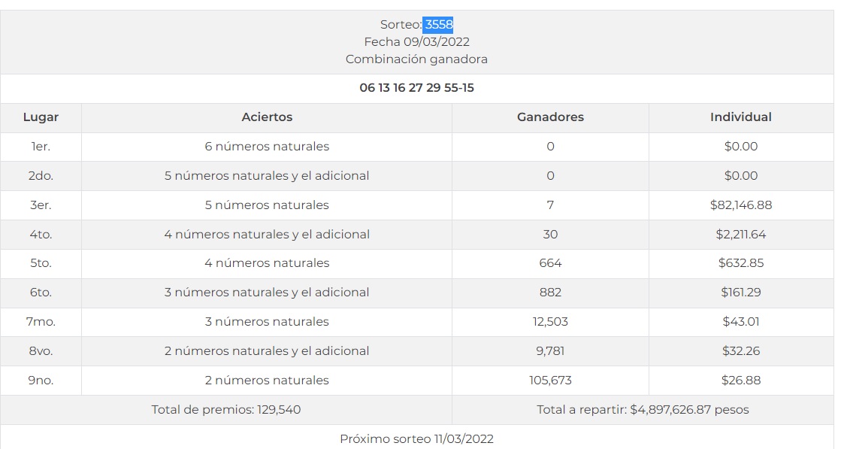This screenshot has width=841, height=449.
Task: Select the 8vo. place row label
Action: coord(41,351)
